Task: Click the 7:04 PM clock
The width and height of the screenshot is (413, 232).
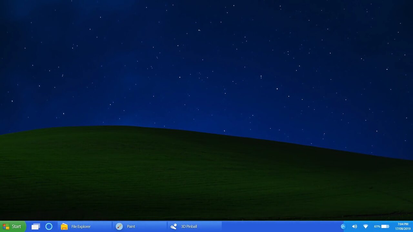Action: (x=403, y=224)
